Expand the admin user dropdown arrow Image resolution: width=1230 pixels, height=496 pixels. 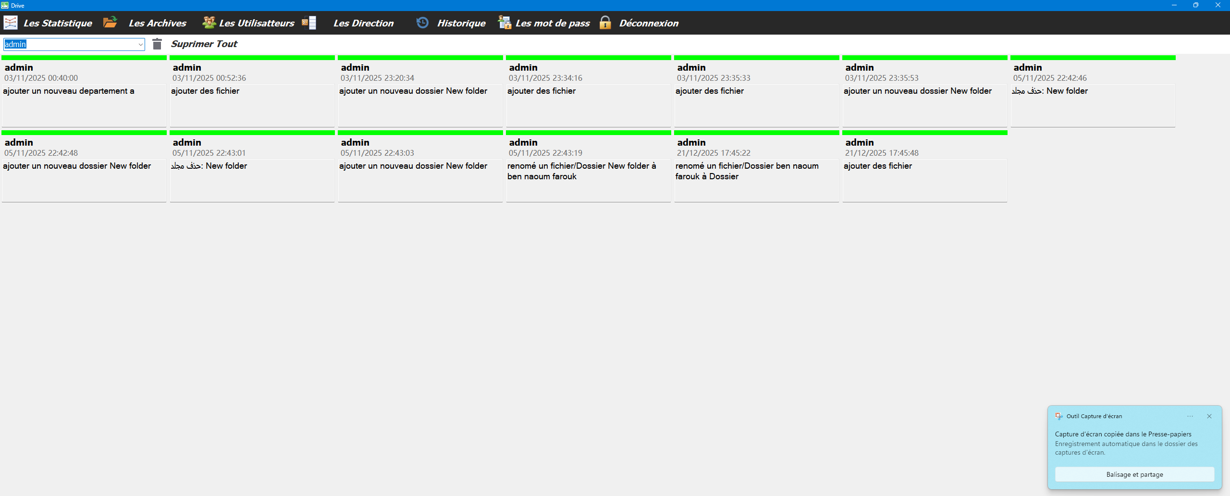[140, 45]
